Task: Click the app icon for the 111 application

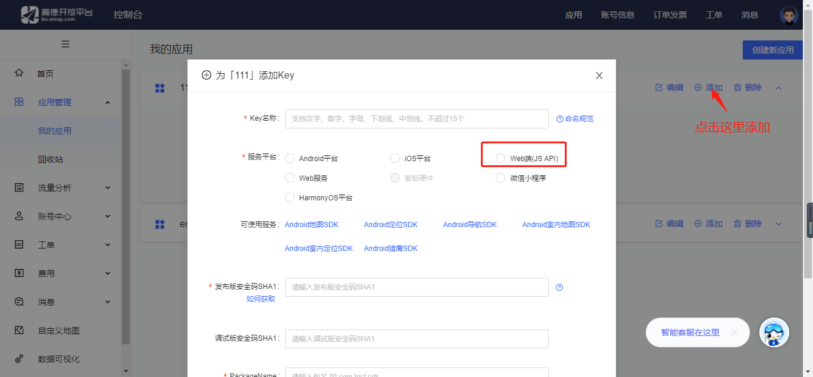Action: (160, 88)
